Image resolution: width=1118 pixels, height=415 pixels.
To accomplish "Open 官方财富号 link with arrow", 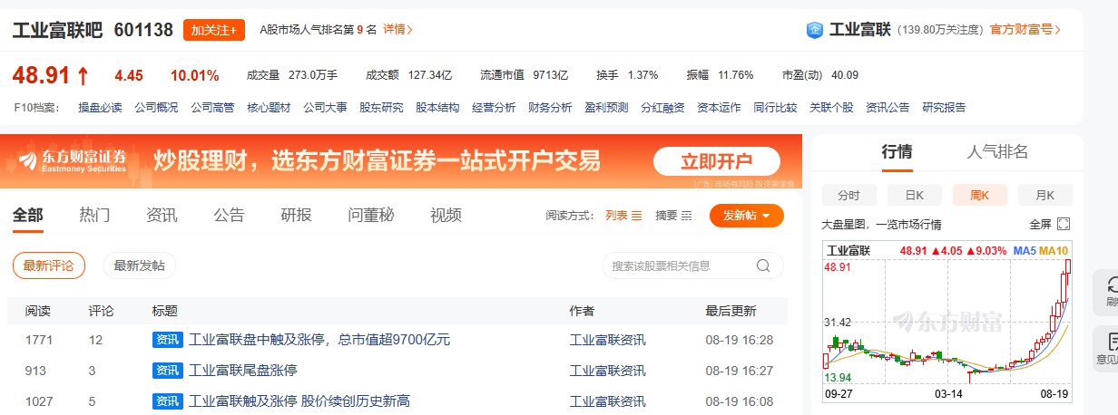I will tap(1025, 30).
